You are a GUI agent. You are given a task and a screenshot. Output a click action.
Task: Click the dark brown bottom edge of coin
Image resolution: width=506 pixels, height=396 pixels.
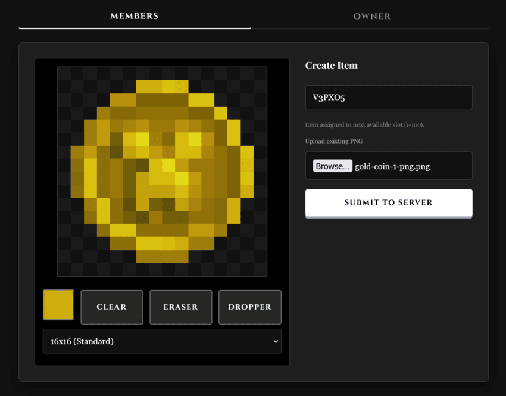pos(162,257)
